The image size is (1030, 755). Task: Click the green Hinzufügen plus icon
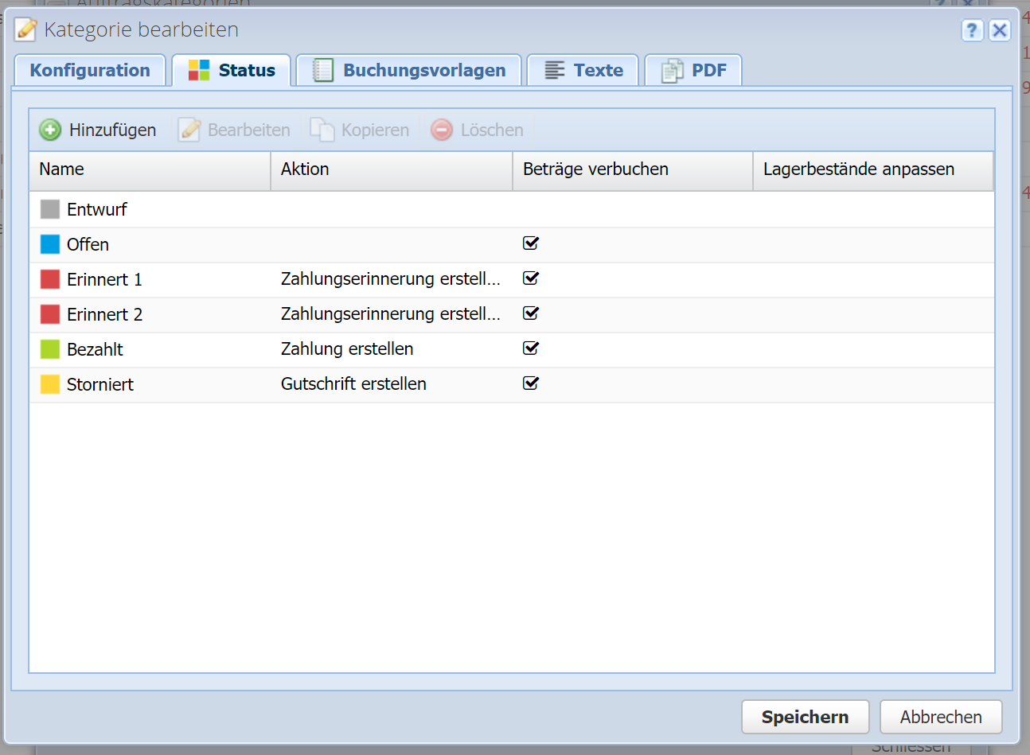[x=50, y=130]
